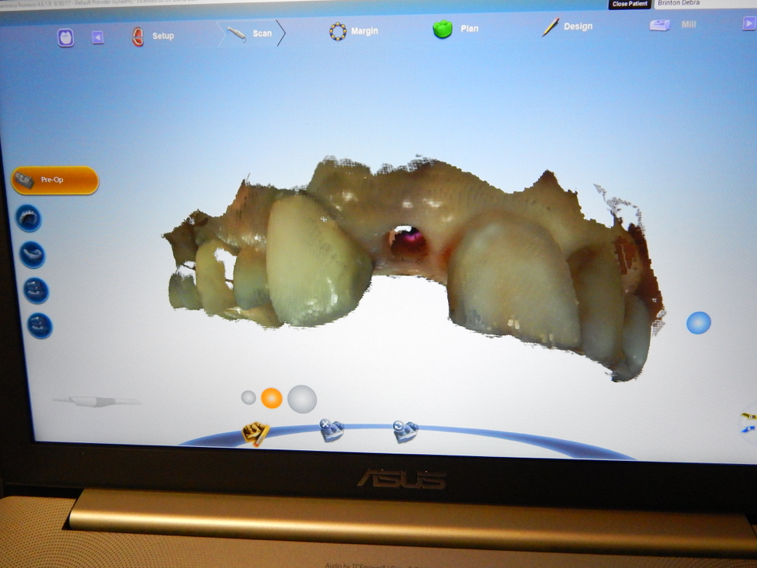The width and height of the screenshot is (757, 568).
Task: Choose the third round bite scan icon
Action: [x=36, y=290]
